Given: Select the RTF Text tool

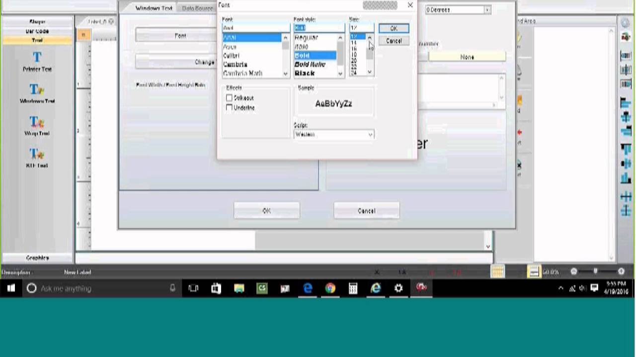Looking at the screenshot, I should (x=37, y=158).
